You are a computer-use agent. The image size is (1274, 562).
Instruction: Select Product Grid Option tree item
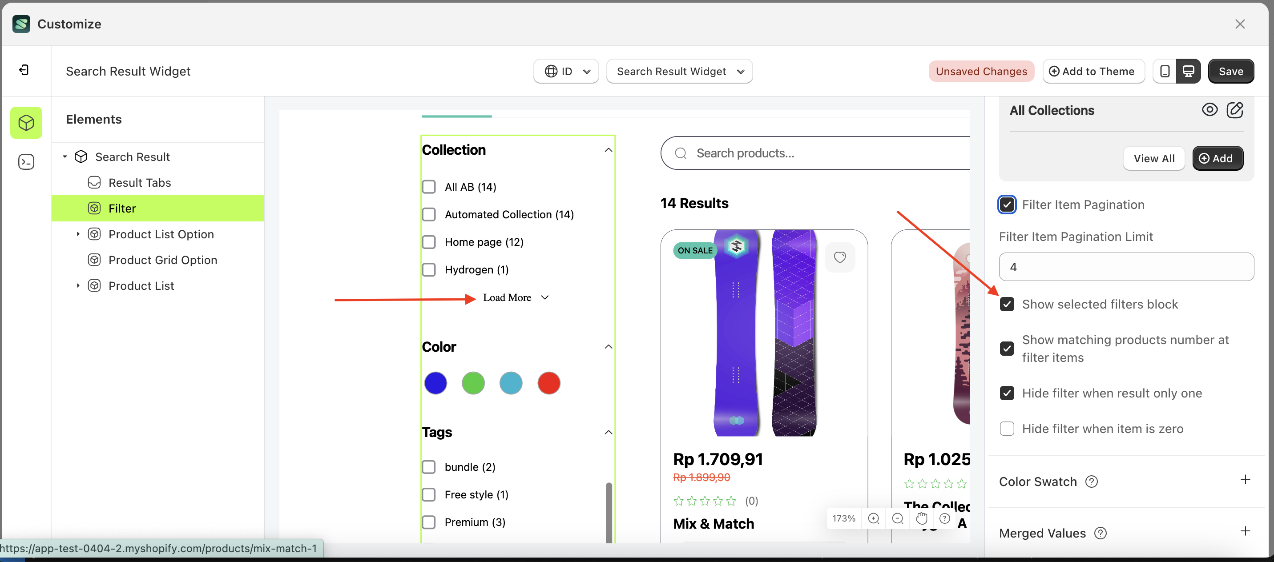coord(162,260)
